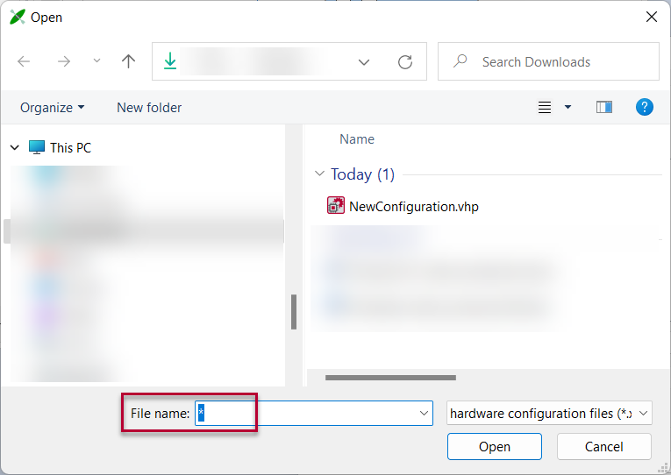671x475 pixels.
Task: Collapse the This PC tree node
Action: tap(15, 148)
